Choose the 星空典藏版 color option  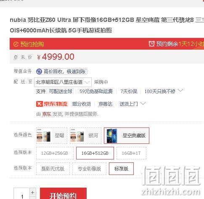click(x=127, y=135)
